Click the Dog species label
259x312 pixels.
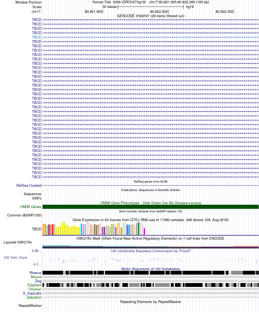[38, 281]
